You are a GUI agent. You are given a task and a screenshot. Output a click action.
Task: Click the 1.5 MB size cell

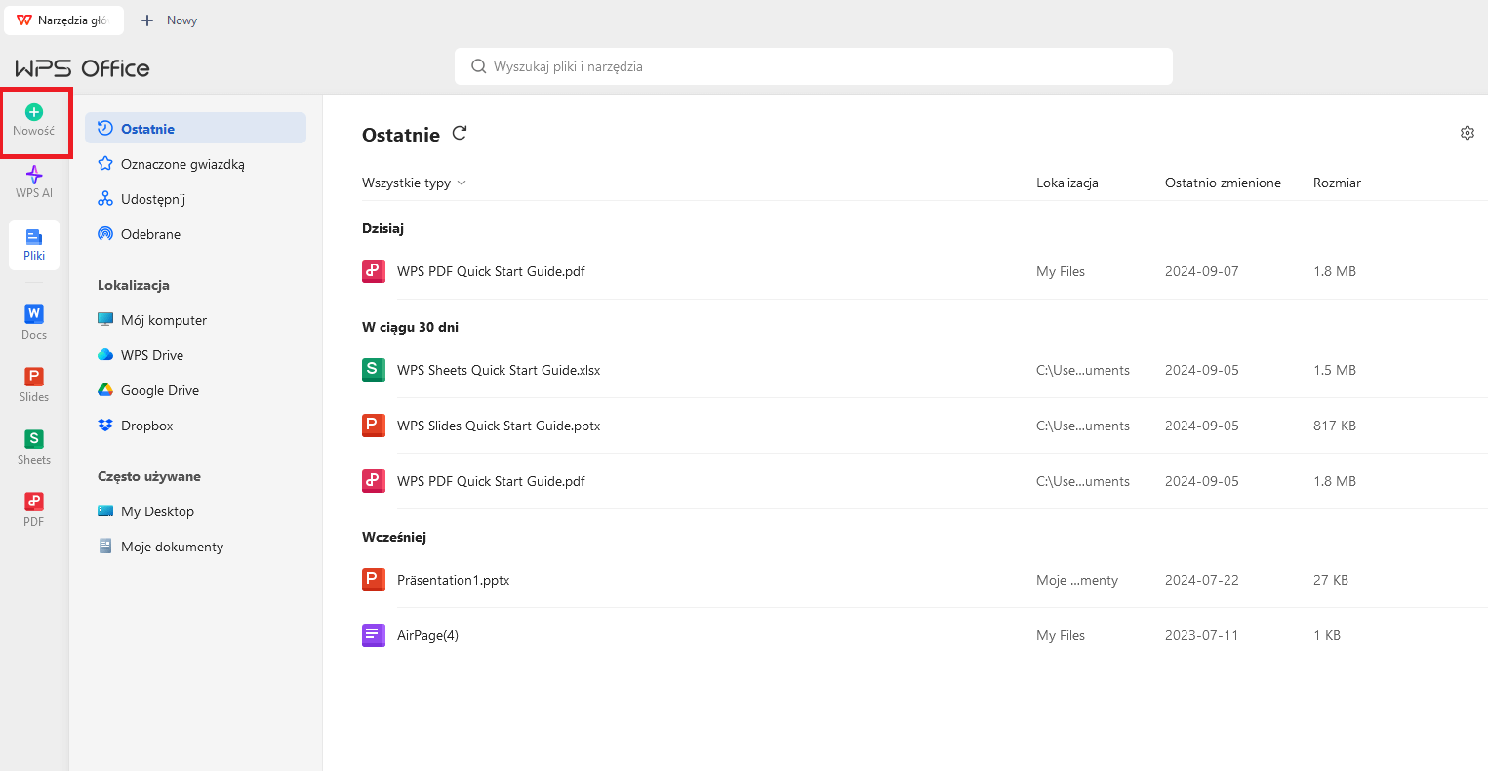coord(1335,370)
